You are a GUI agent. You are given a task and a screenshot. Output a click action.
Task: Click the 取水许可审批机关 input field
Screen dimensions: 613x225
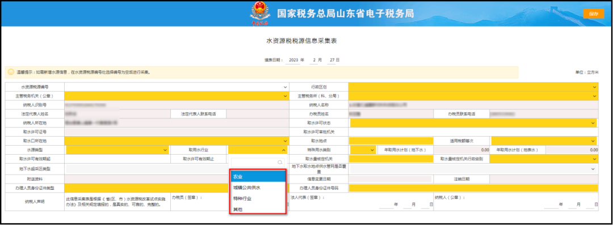point(473,131)
